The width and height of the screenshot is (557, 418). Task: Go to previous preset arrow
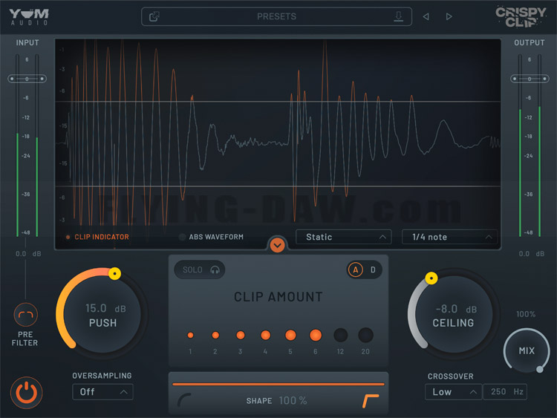426,16
